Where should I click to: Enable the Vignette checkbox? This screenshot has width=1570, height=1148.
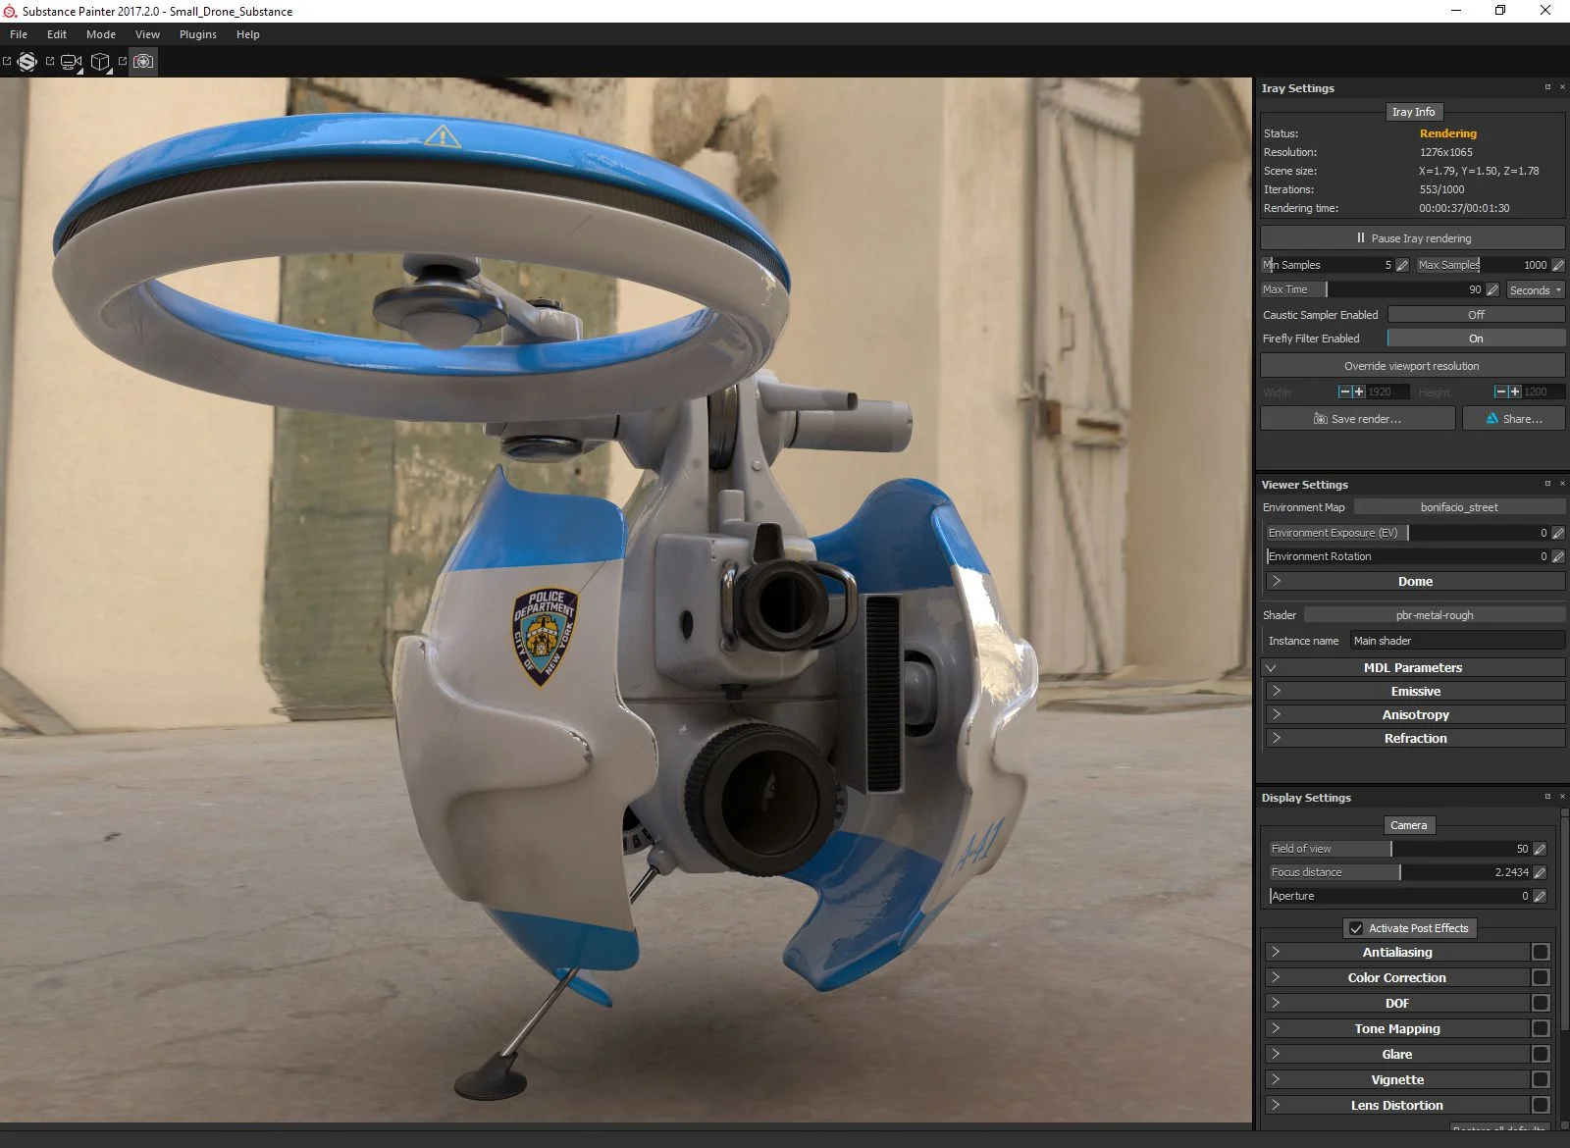pyautogui.click(x=1541, y=1079)
